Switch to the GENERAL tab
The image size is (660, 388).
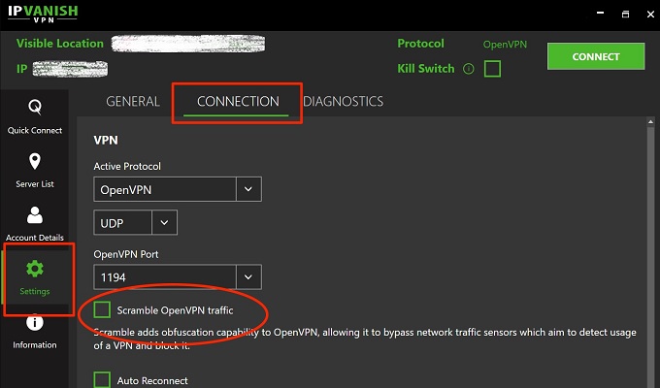[x=133, y=102]
